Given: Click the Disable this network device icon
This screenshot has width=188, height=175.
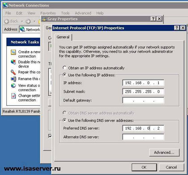Looking at the screenshot, I should point(13,62).
